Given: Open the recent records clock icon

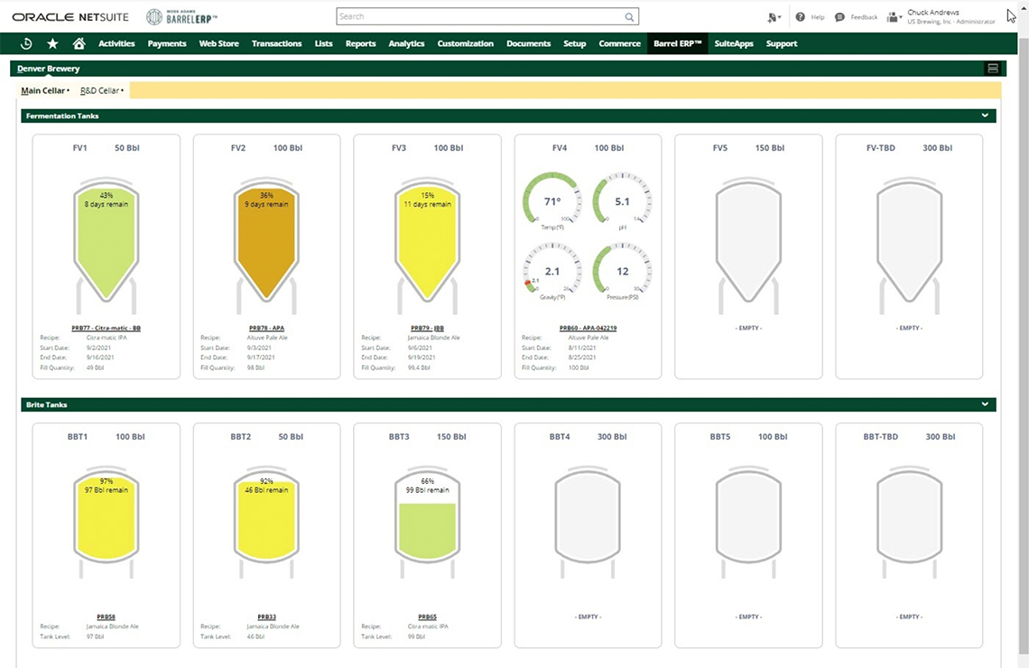Looking at the screenshot, I should point(26,43).
